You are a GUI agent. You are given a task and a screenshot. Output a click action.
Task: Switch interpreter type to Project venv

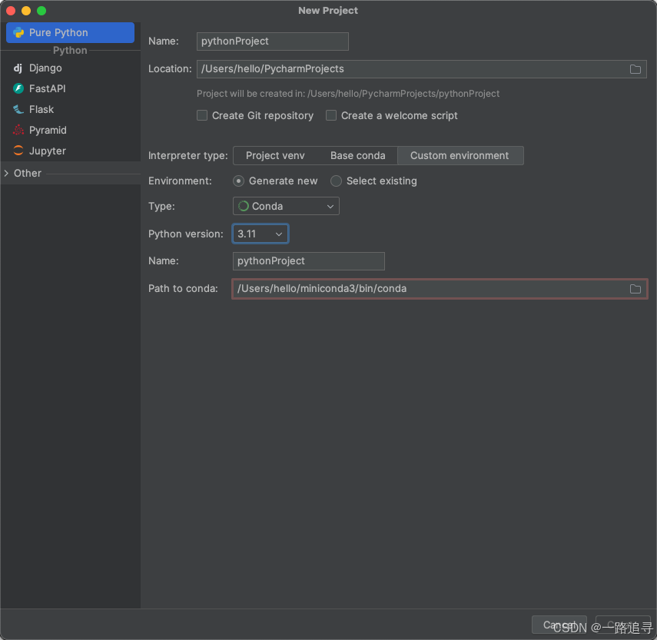pos(275,155)
